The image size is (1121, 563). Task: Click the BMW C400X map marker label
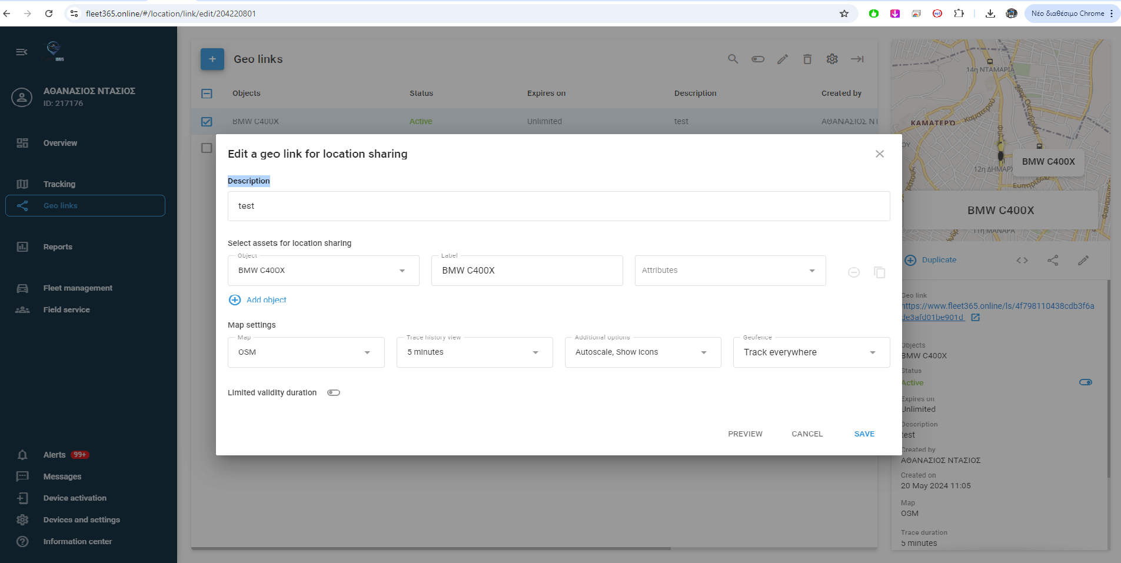[x=1048, y=162]
